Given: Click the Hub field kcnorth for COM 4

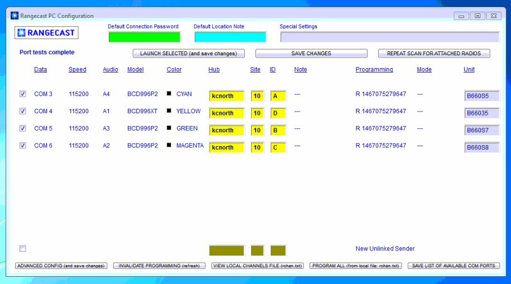Looking at the screenshot, I should click(x=226, y=113).
